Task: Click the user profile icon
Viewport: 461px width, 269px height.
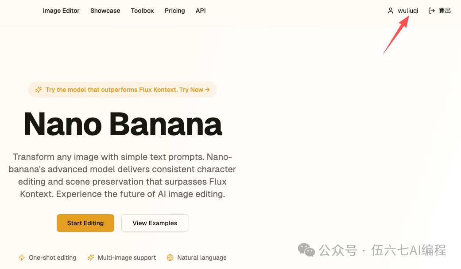Action: (x=391, y=11)
